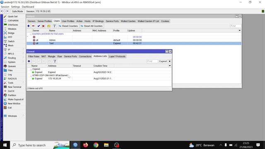Open the Dashboard menu

28,7
